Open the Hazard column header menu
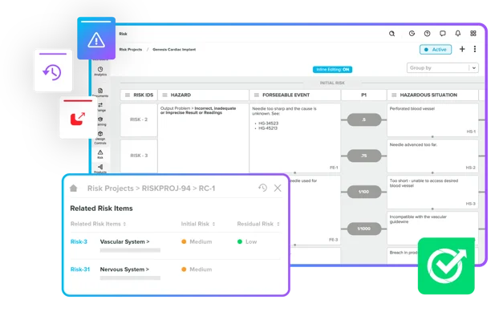Viewport: 499px width, 316px height. [164, 95]
